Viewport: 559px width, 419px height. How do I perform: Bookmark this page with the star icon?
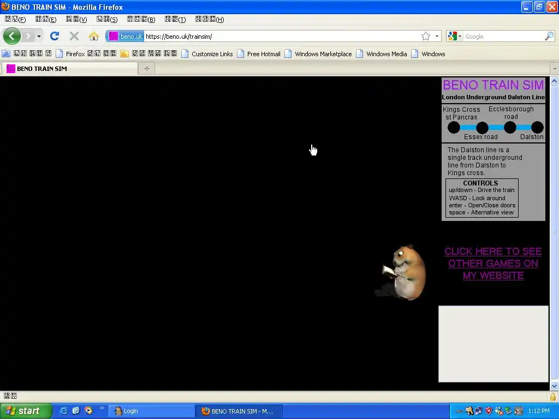pyautogui.click(x=426, y=37)
